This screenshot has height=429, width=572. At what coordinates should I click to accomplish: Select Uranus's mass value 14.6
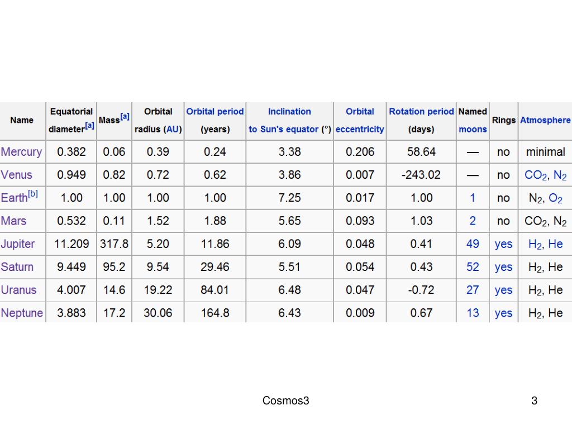click(x=114, y=290)
